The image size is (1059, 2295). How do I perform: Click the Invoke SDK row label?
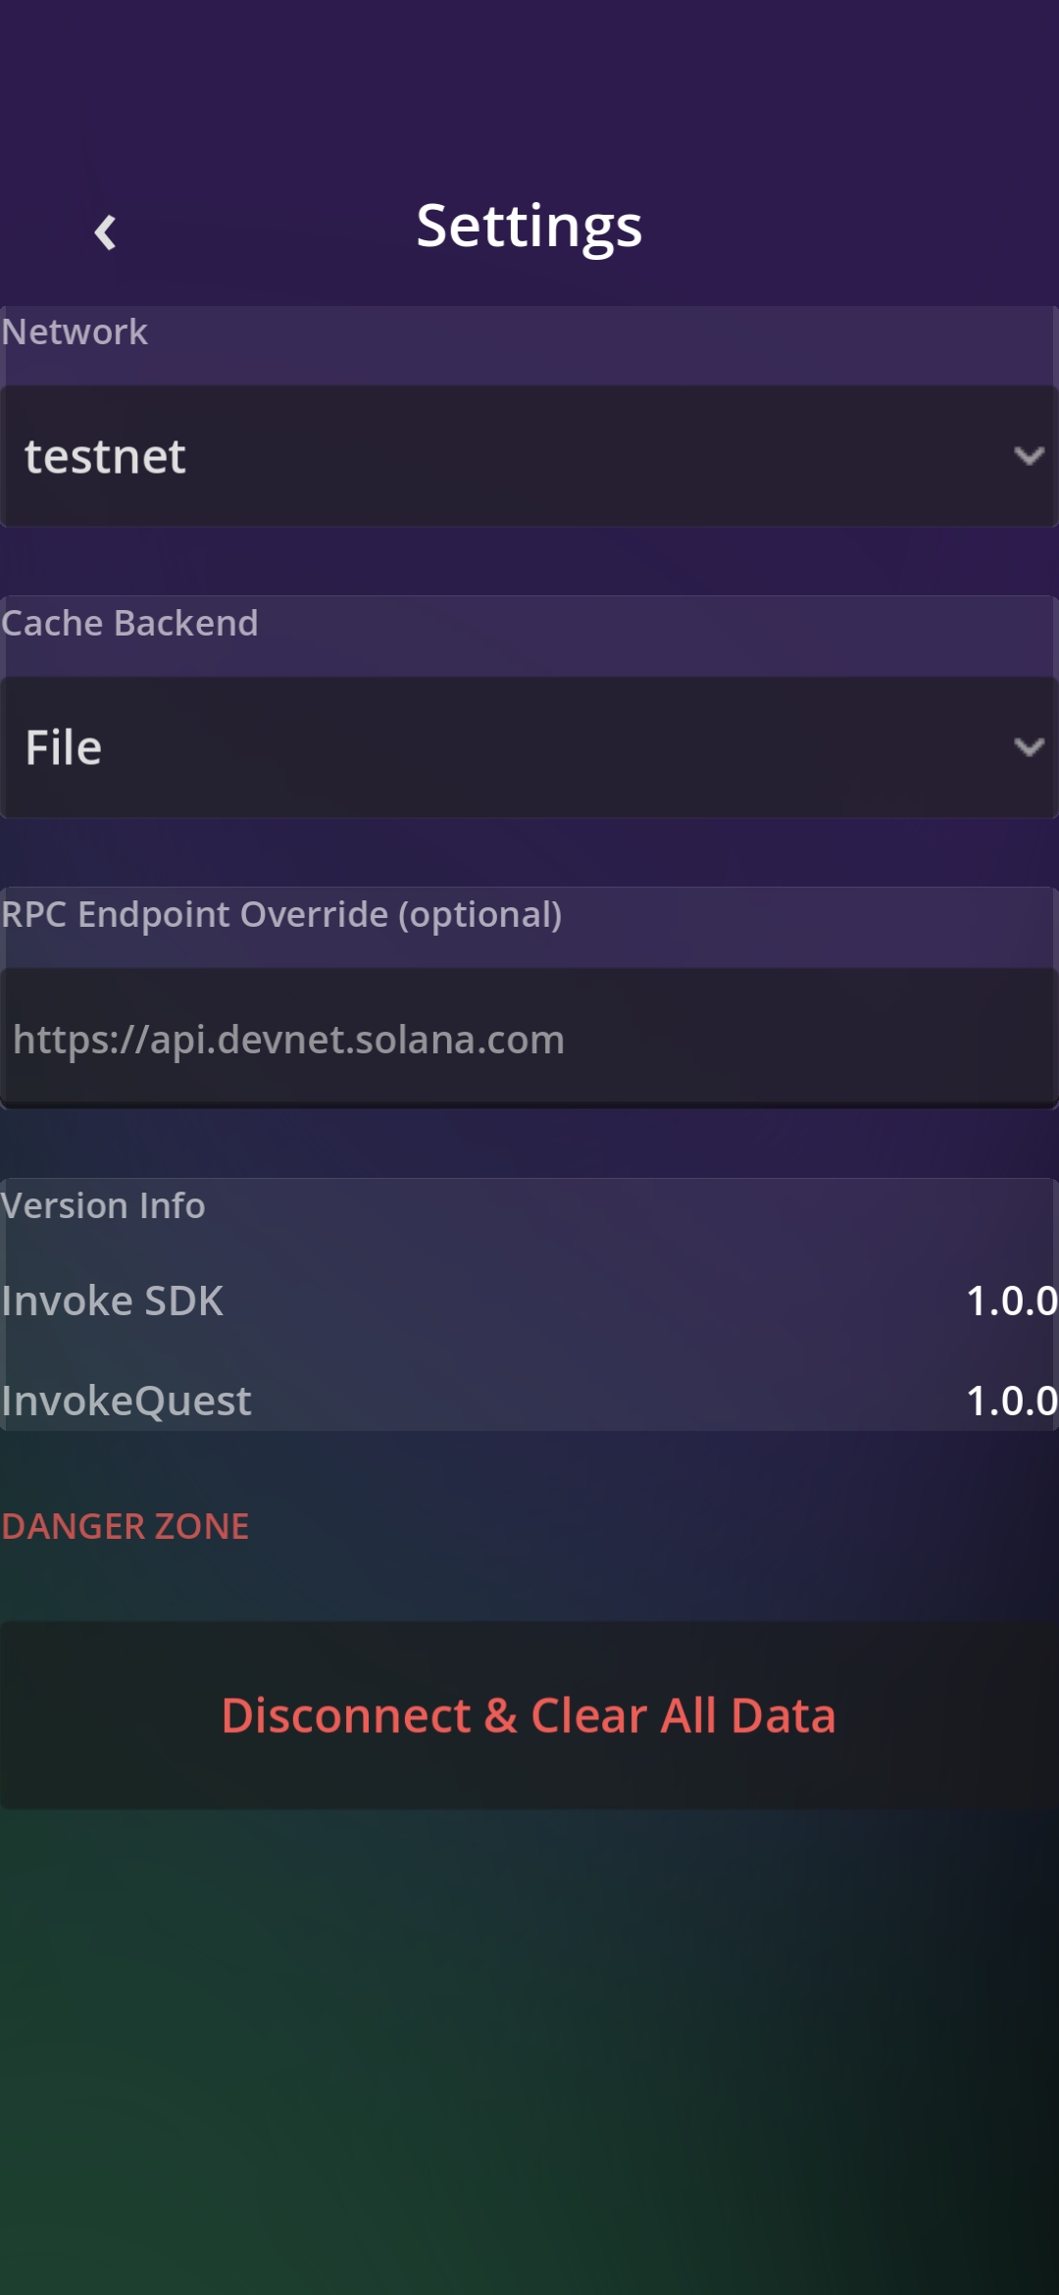pos(113,1301)
